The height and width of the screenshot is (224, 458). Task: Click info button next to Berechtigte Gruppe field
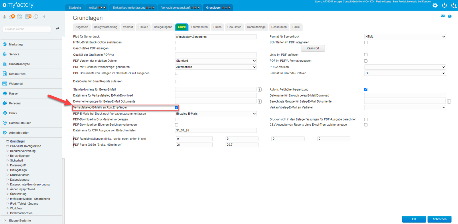click(449, 101)
